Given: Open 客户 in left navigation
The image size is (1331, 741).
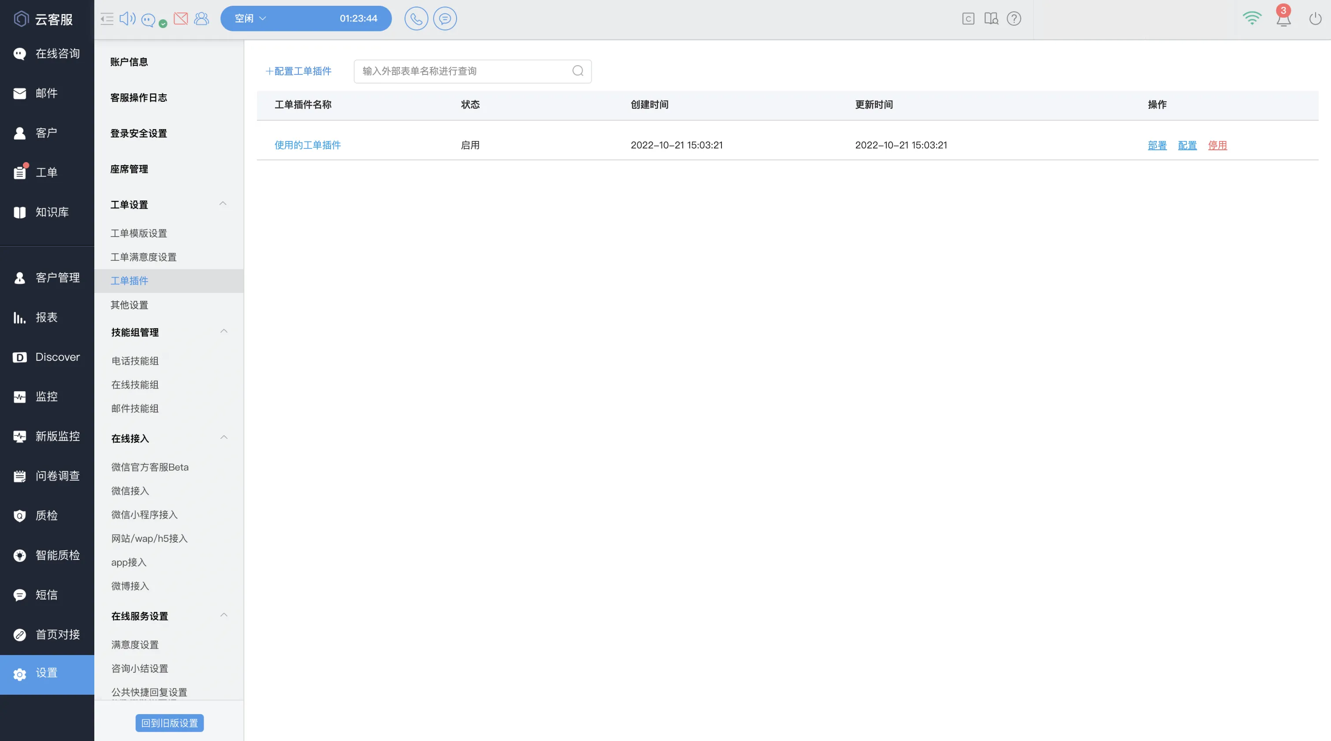Looking at the screenshot, I should tap(47, 133).
